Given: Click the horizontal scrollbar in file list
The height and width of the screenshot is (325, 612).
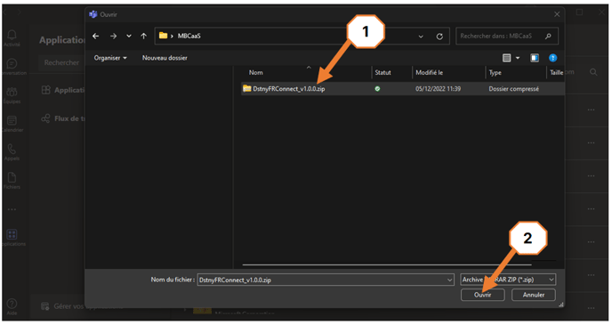Looking at the screenshot, I should (x=386, y=264).
